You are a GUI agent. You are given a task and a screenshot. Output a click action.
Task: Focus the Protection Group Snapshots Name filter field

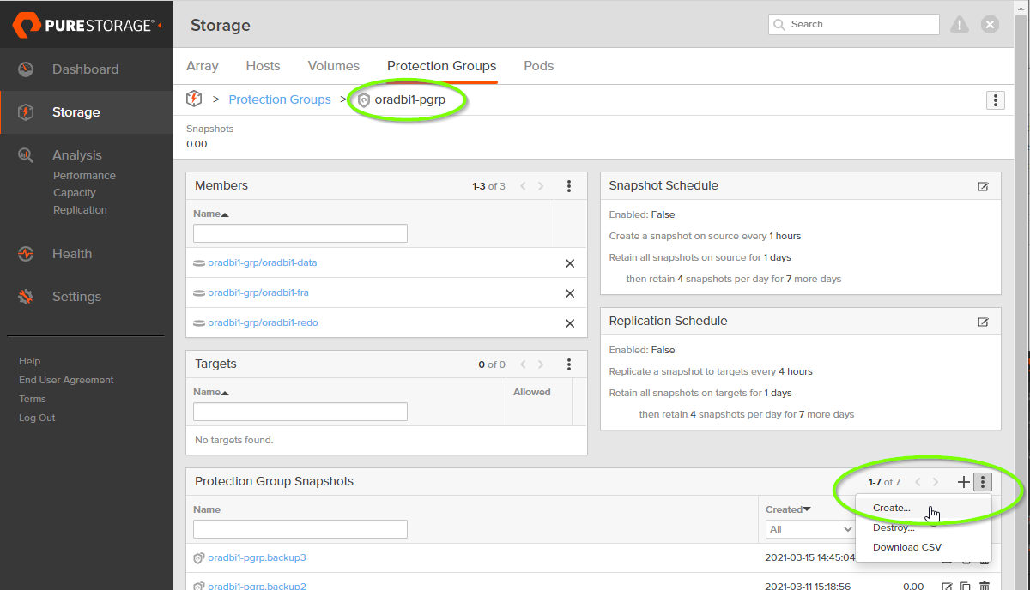point(300,529)
